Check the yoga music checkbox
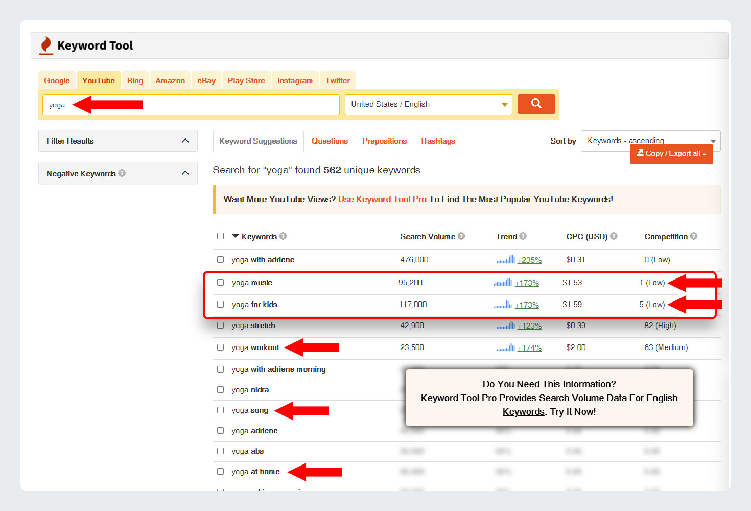The image size is (751, 511). click(x=220, y=282)
